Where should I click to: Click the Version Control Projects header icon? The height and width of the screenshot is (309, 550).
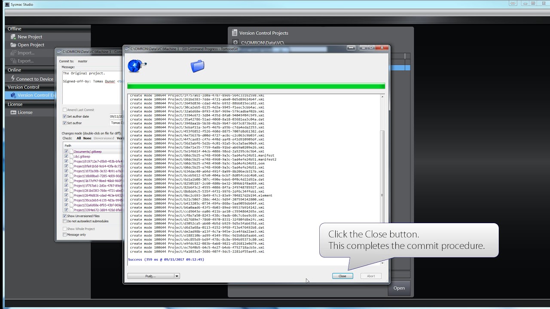234,33
